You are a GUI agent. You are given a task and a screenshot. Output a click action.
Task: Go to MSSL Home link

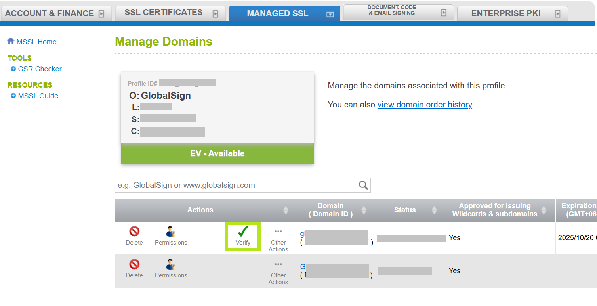tap(36, 42)
